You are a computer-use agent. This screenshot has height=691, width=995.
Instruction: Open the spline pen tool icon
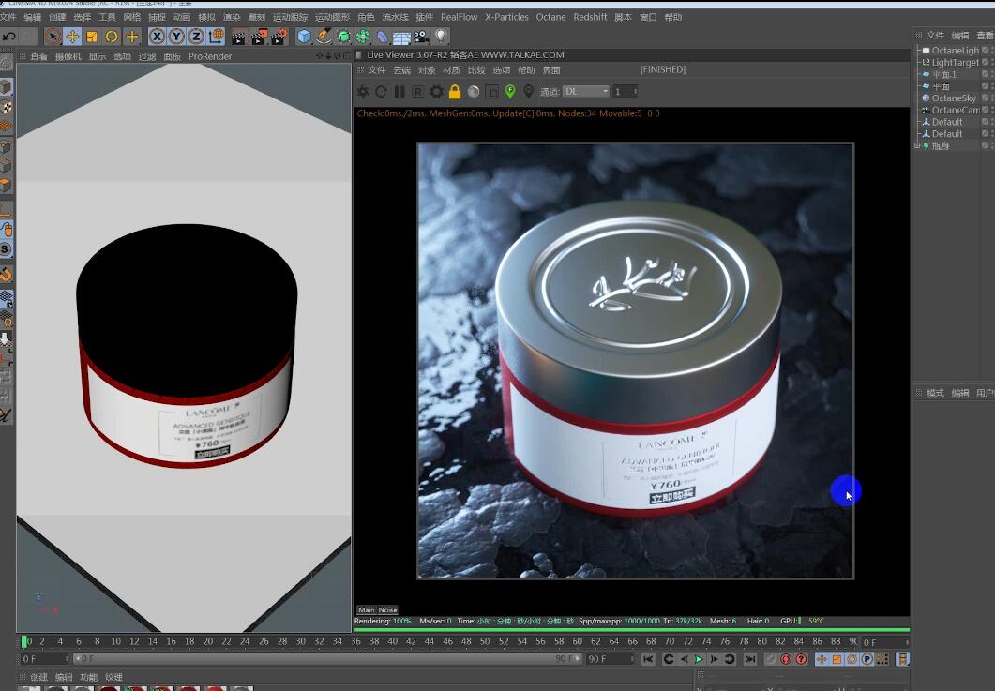324,37
